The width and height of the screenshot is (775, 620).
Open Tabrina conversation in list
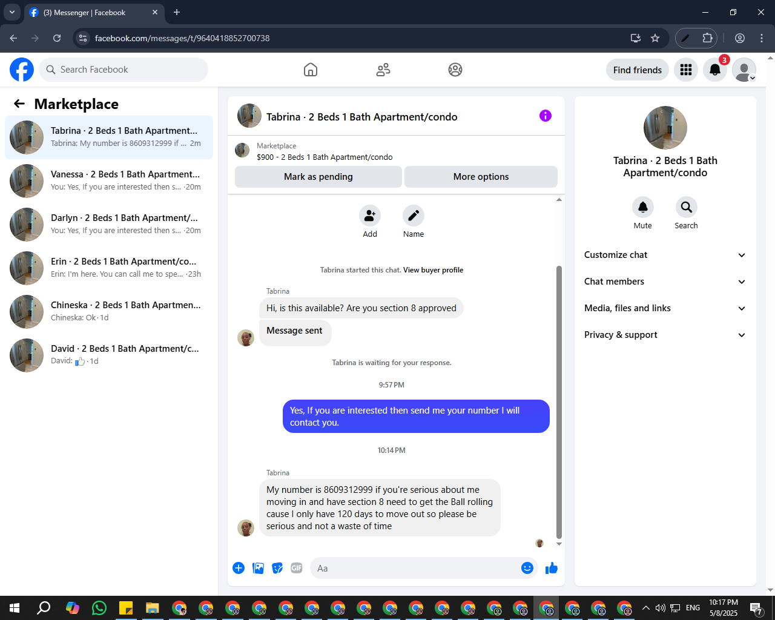point(109,137)
